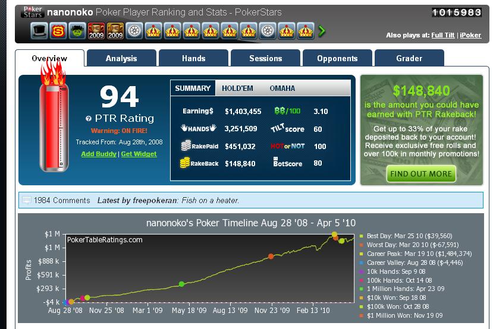Image resolution: width=493 pixels, height=329 pixels.
Task: Click the Get Widget link
Action: [139, 154]
